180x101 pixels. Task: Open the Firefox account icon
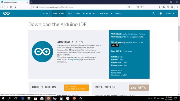tap(172, 7)
